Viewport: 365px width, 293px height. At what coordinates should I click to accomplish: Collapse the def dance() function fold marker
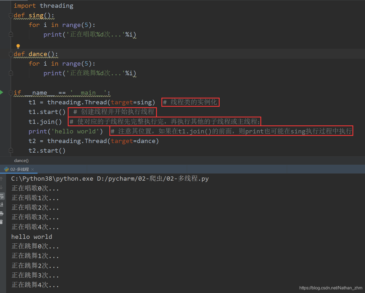(x=11, y=54)
